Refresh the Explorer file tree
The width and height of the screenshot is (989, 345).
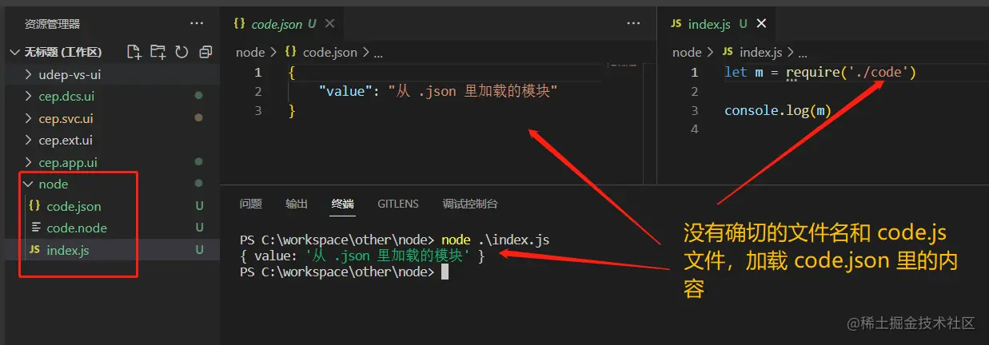(181, 52)
